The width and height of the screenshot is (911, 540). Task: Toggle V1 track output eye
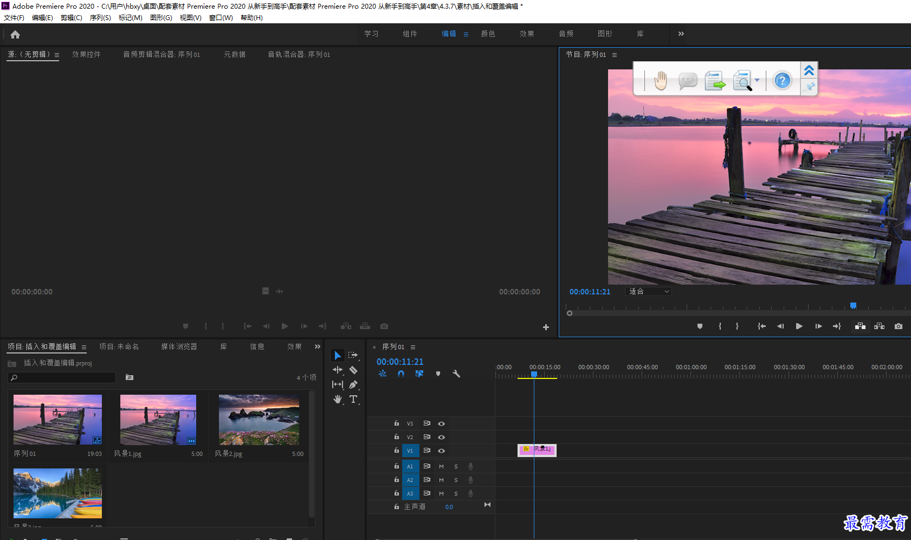tap(441, 451)
